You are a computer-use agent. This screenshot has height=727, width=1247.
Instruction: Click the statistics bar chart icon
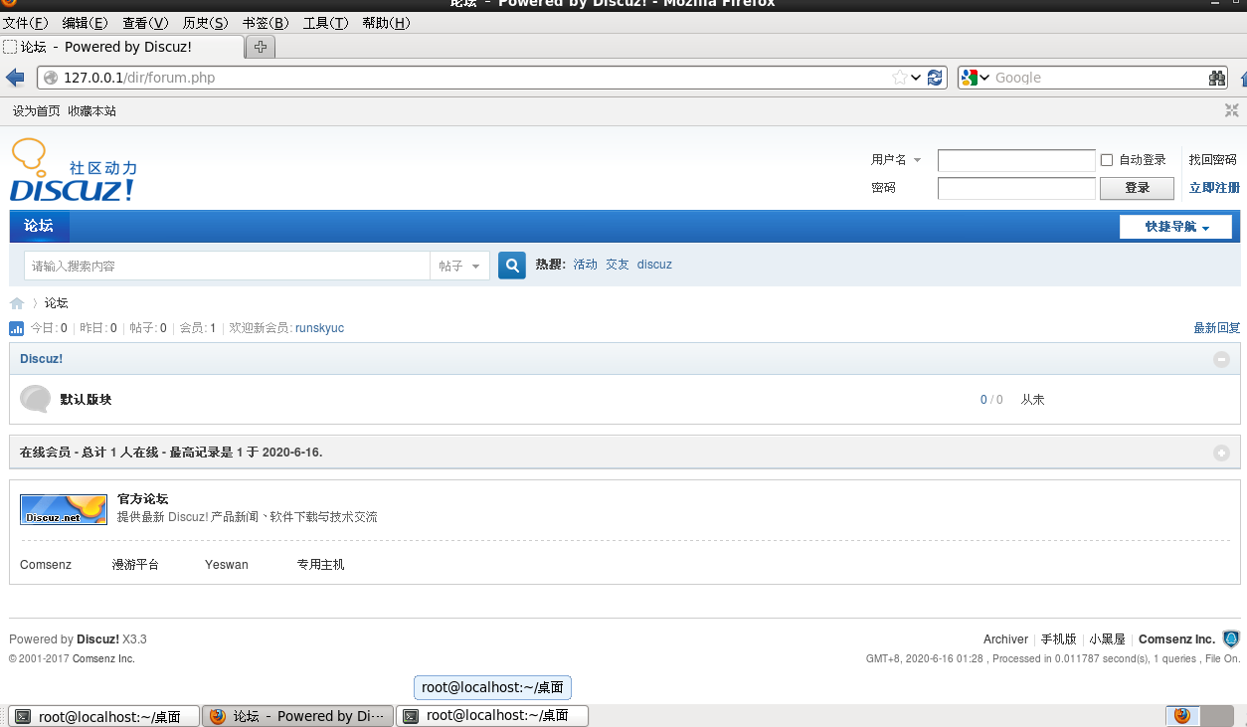[x=17, y=328]
